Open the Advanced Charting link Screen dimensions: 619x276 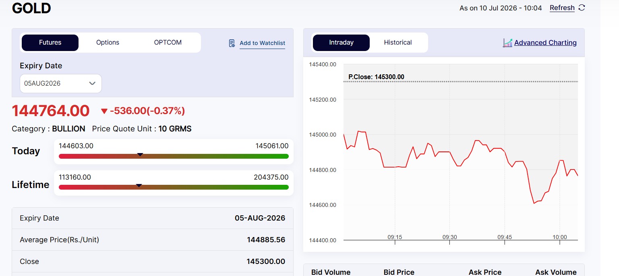[x=545, y=43]
